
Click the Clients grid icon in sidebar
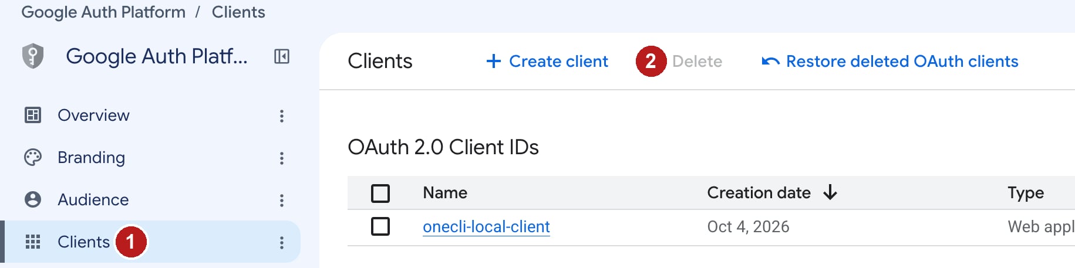(x=33, y=242)
